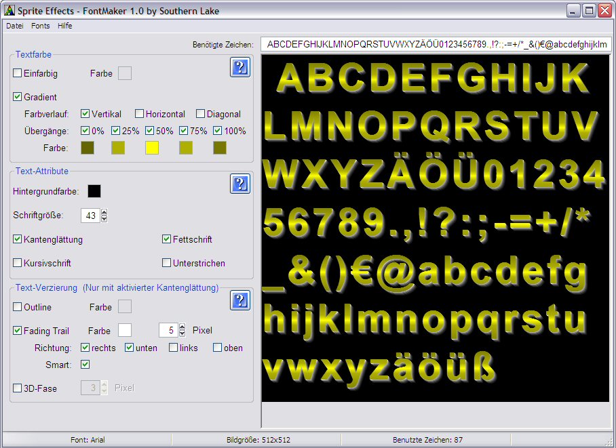Change the 100% gradient color swatch
Viewport: 616px width, 448px height.
(x=220, y=148)
